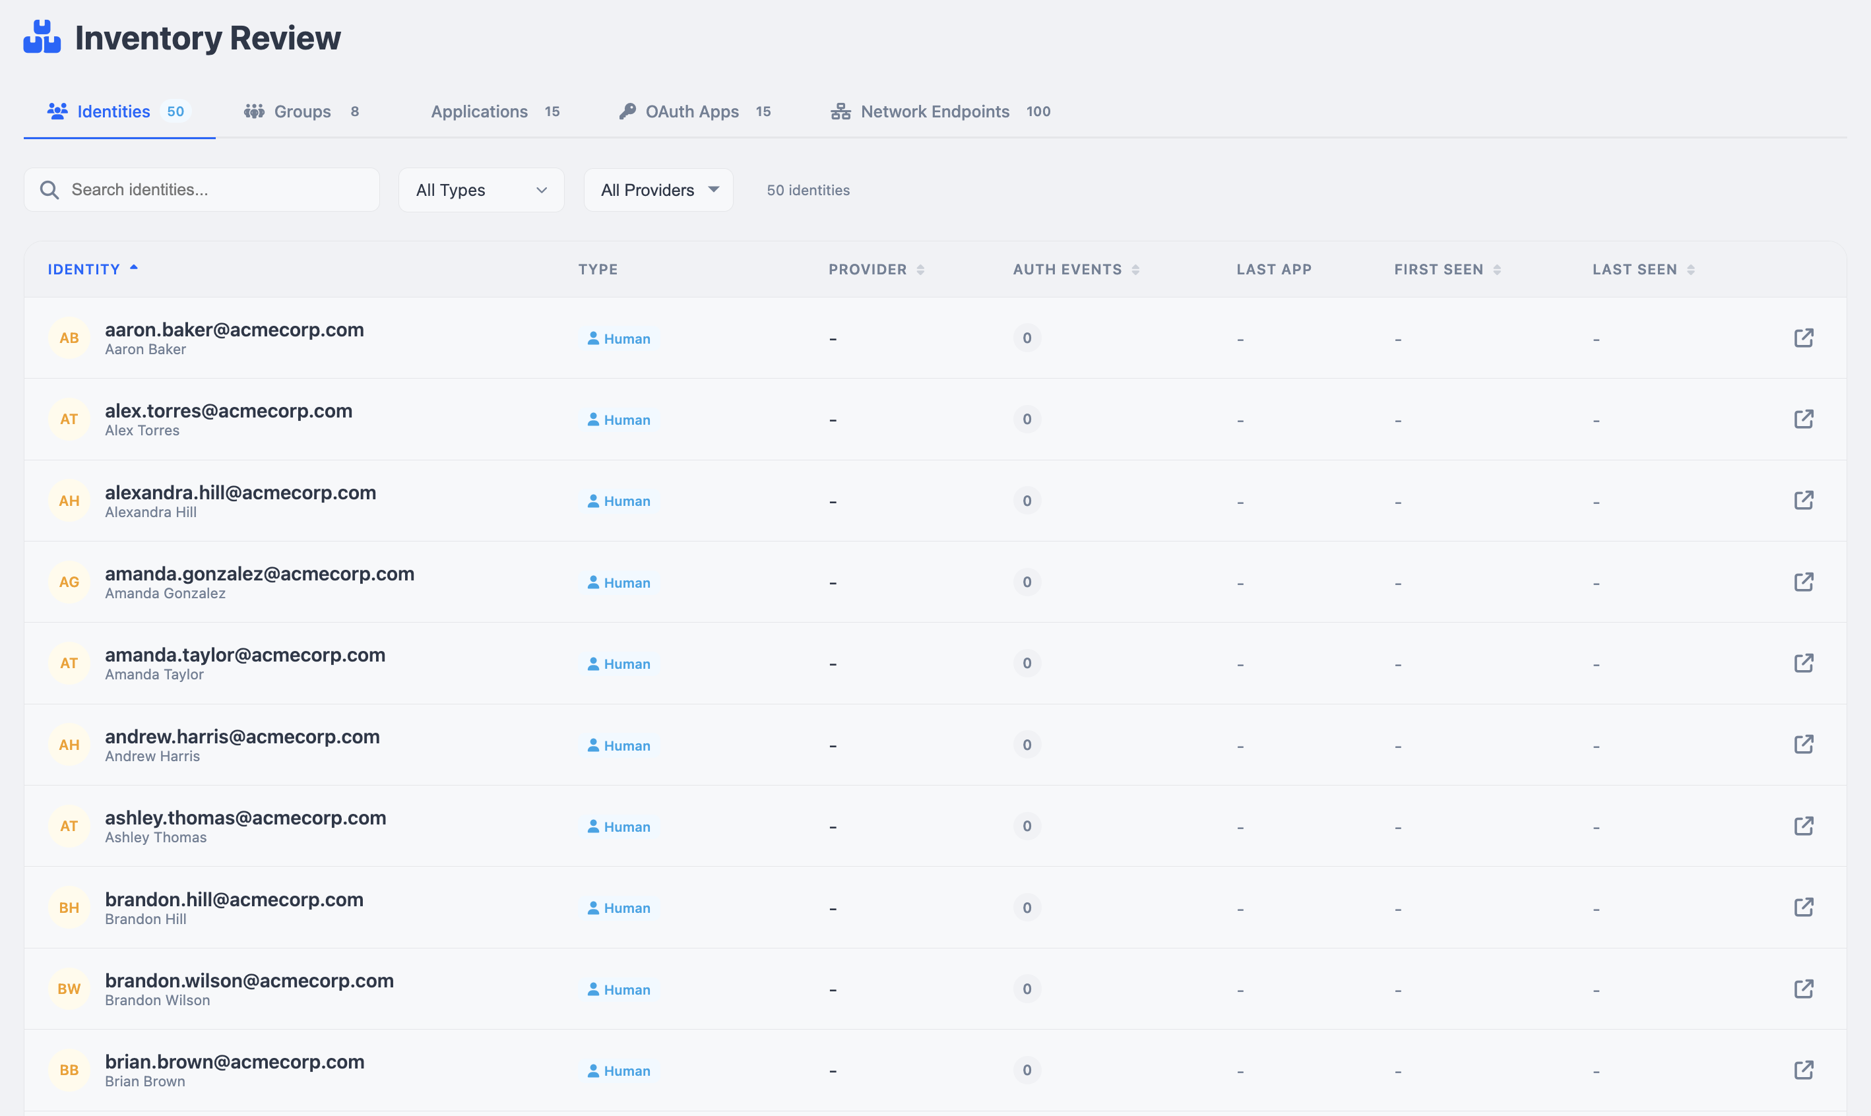Click the Inventory Review app logo icon
Screen dimensions: 1871x1116
(x=42, y=36)
